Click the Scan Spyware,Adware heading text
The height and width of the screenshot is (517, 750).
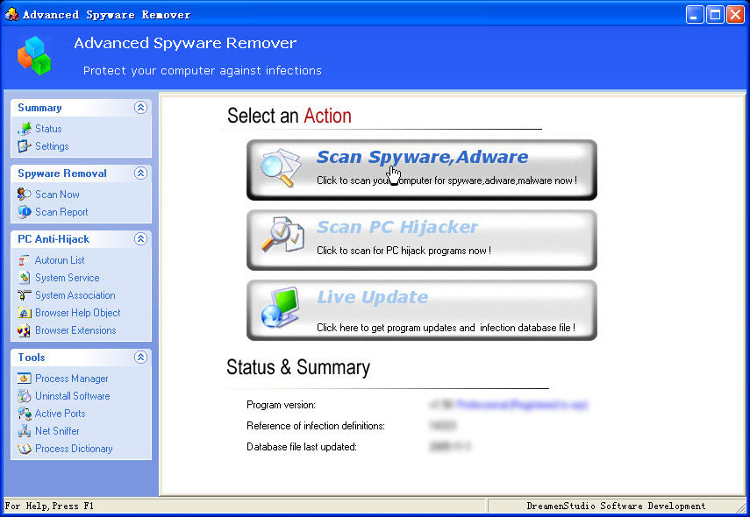click(422, 157)
